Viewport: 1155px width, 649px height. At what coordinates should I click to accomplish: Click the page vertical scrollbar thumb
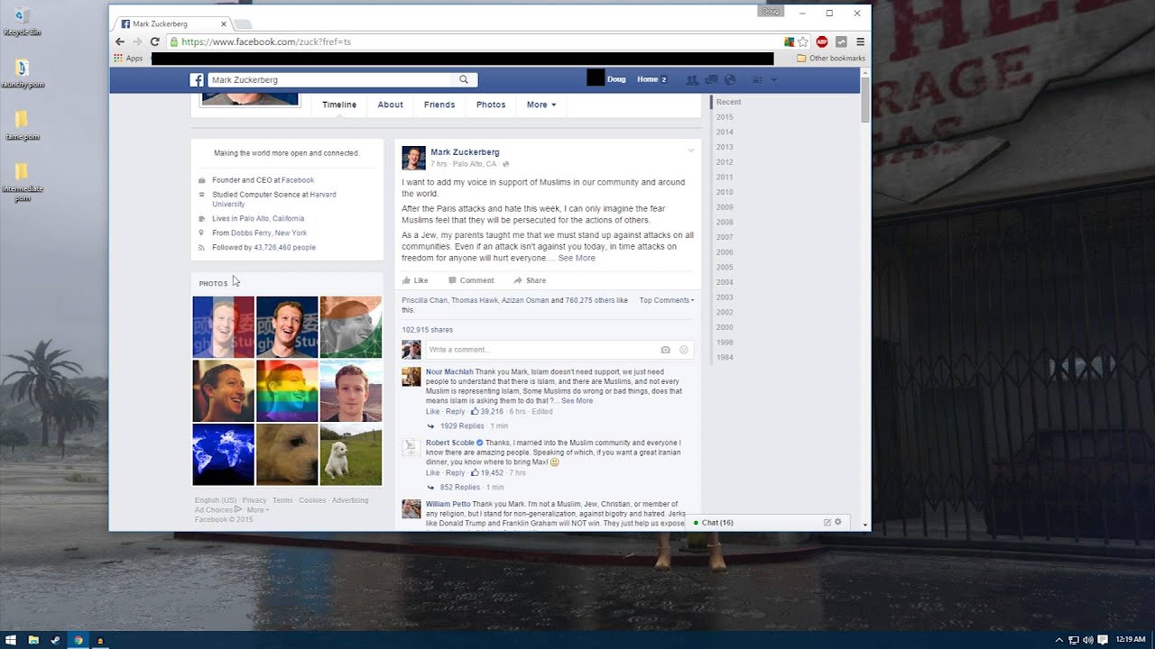point(865,99)
